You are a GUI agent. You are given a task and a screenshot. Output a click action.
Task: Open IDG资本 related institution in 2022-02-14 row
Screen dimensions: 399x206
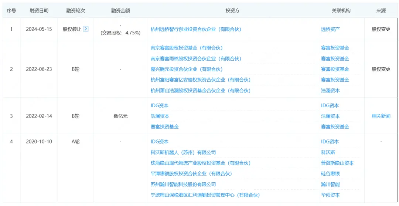pyautogui.click(x=330, y=105)
